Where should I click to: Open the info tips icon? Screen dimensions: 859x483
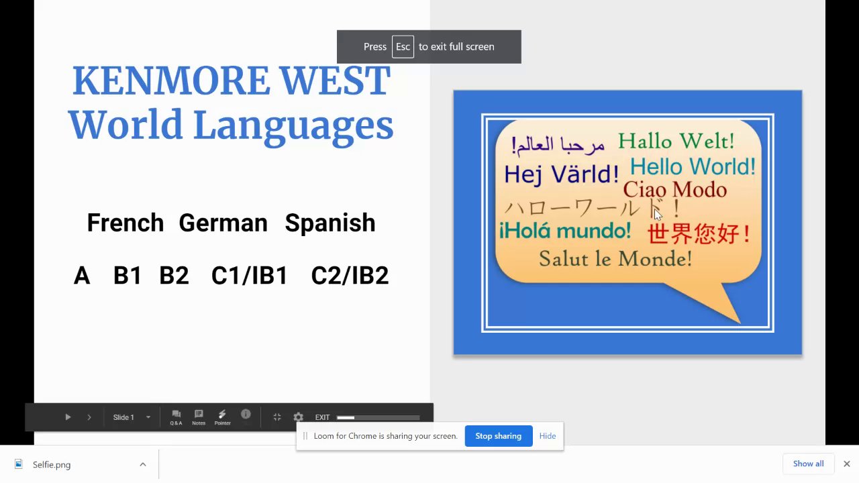(246, 415)
